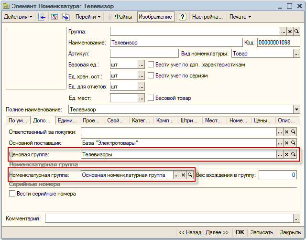
Task: Click ellipsis button of Ед. мест
Action: (142, 98)
